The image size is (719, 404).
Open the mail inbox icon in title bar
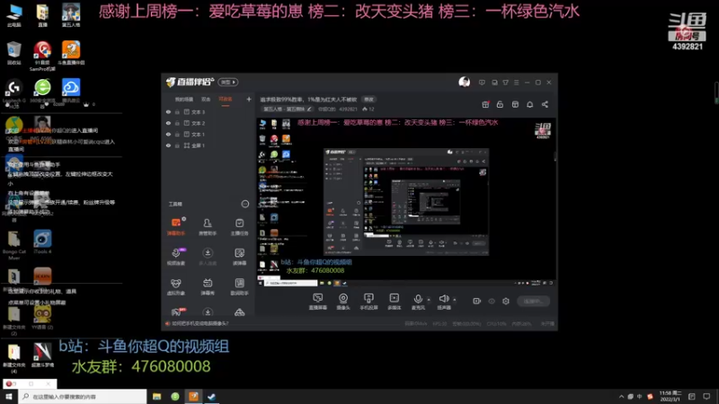point(494,83)
